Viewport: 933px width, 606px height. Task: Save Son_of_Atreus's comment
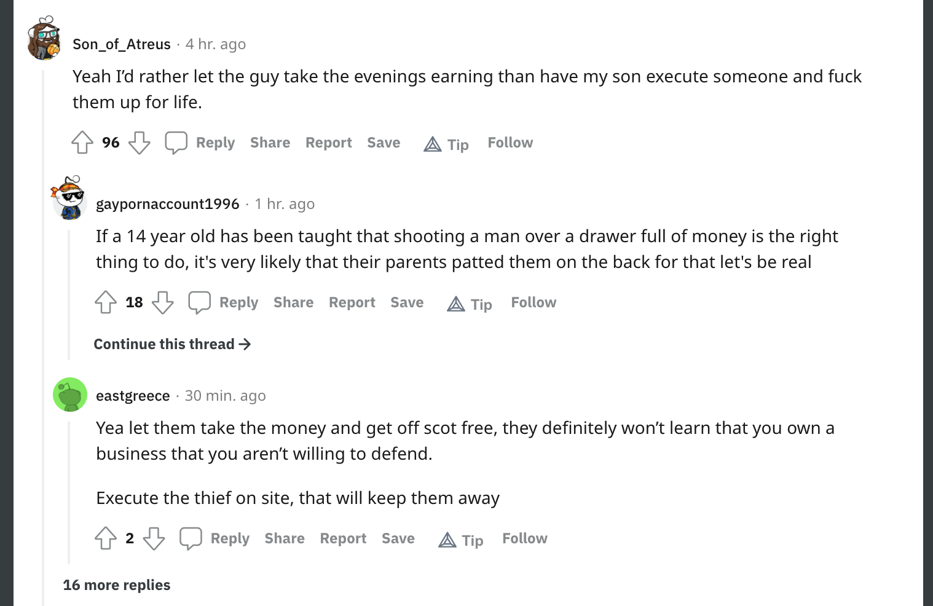384,143
